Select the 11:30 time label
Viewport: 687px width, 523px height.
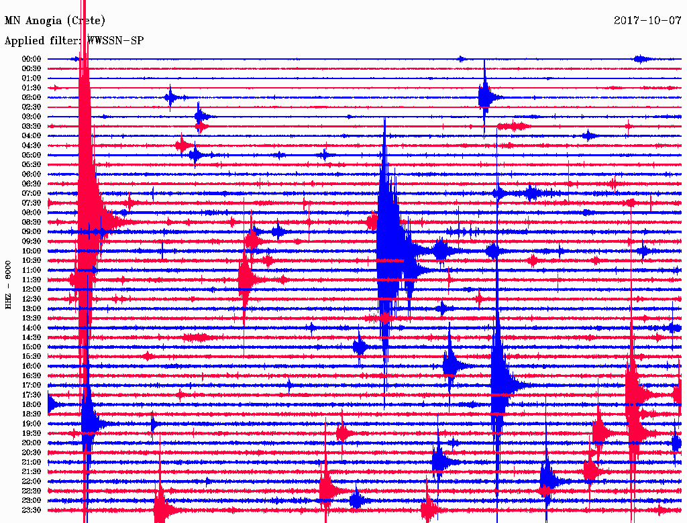(32, 280)
